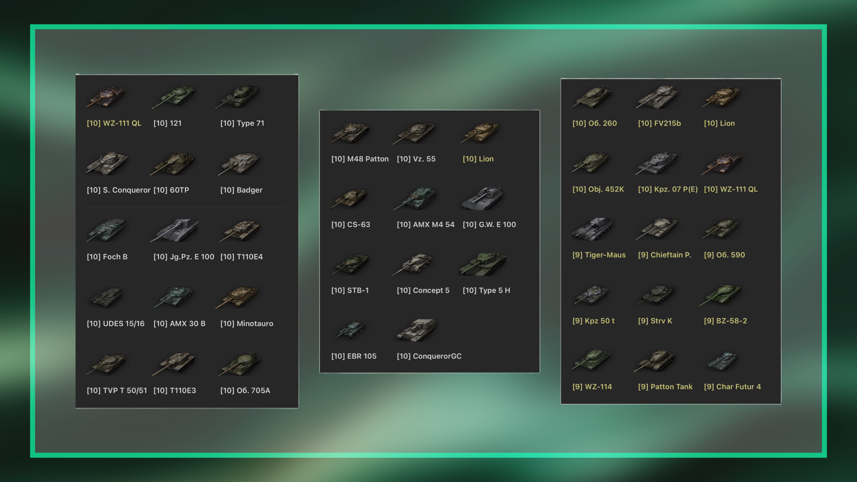Click the '[10] FV215b' label

pos(659,123)
